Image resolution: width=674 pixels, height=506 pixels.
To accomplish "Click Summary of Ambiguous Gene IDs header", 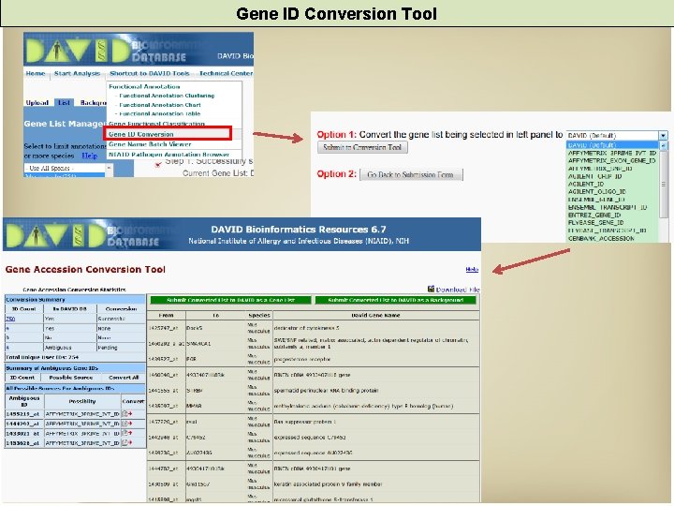I will point(75,368).
